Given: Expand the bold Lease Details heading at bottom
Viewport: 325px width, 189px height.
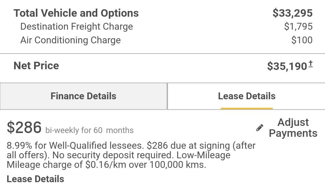Looking at the screenshot, I should click(x=35, y=179).
